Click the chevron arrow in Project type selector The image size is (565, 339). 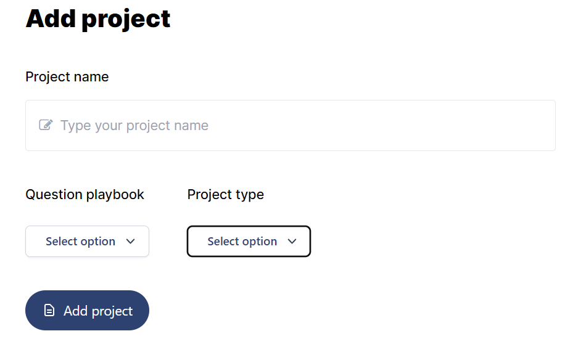pos(292,242)
